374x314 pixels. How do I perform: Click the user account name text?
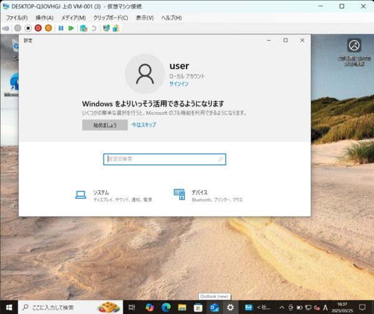pyautogui.click(x=179, y=66)
